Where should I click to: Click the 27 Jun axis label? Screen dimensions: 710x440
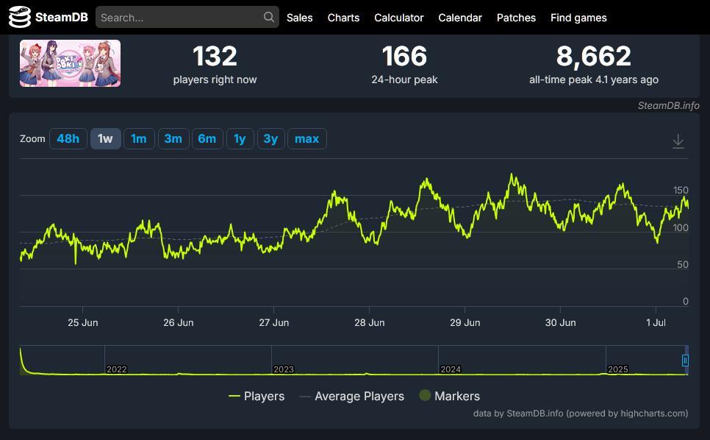(x=274, y=322)
